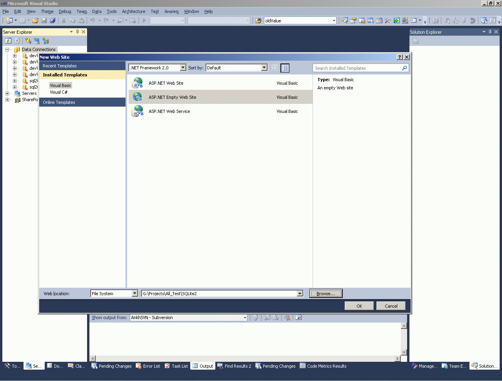Select the ASP.NET Web Service template
The width and height of the screenshot is (502, 381).
click(220, 111)
